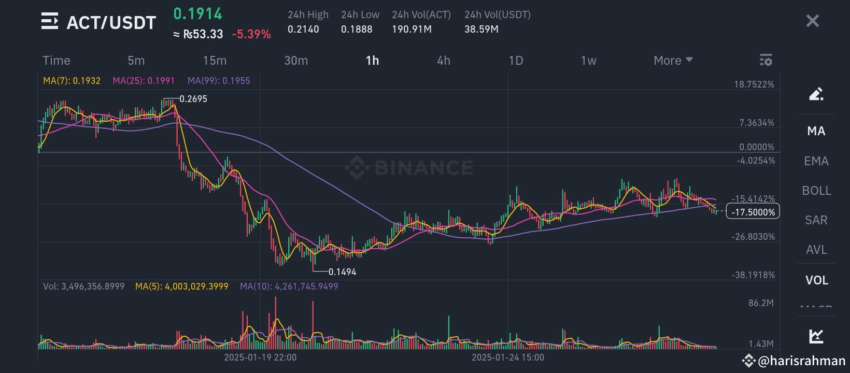Select the 1D timeframe tab
Viewport: 850px width, 373px height.
pos(516,60)
